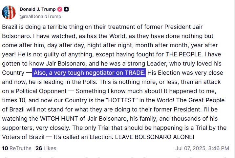This screenshot has width=235, height=158.
Task: Click the Donald J. Trump display name
Action: 37,9
